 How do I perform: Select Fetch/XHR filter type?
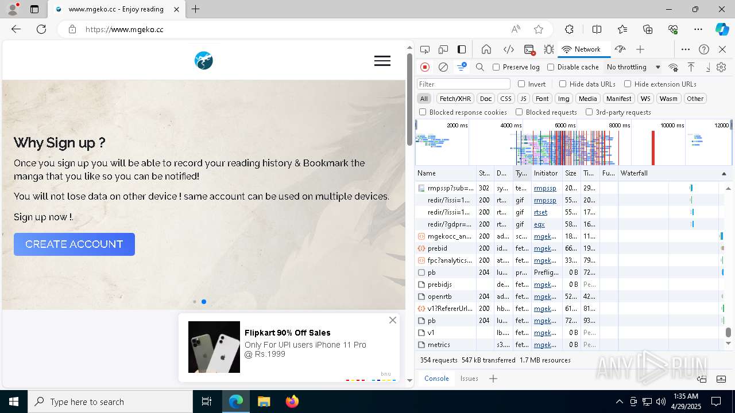click(455, 99)
